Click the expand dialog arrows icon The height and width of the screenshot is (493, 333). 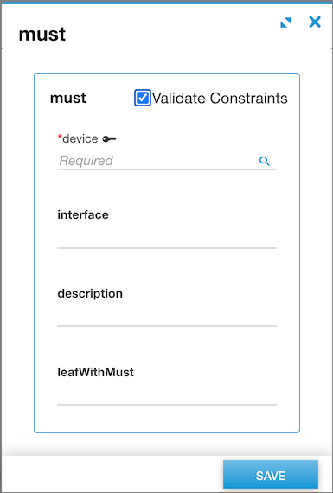(285, 22)
